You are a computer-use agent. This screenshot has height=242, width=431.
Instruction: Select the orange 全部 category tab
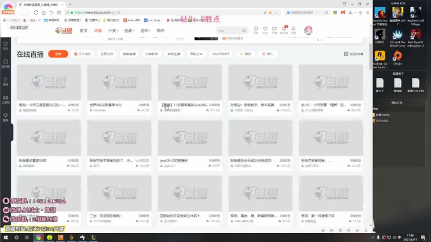[58, 54]
